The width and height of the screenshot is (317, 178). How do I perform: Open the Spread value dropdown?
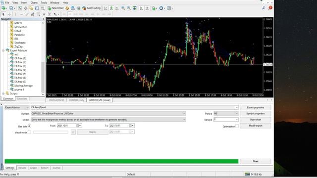coord(226,120)
